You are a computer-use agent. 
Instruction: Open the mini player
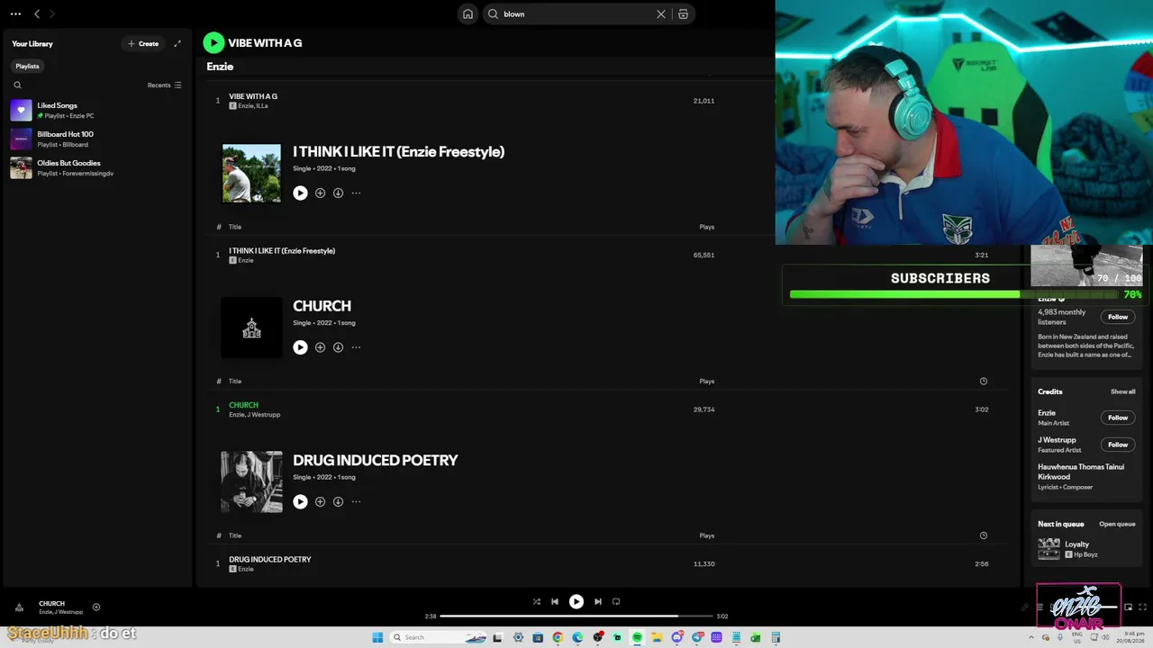tap(1129, 607)
